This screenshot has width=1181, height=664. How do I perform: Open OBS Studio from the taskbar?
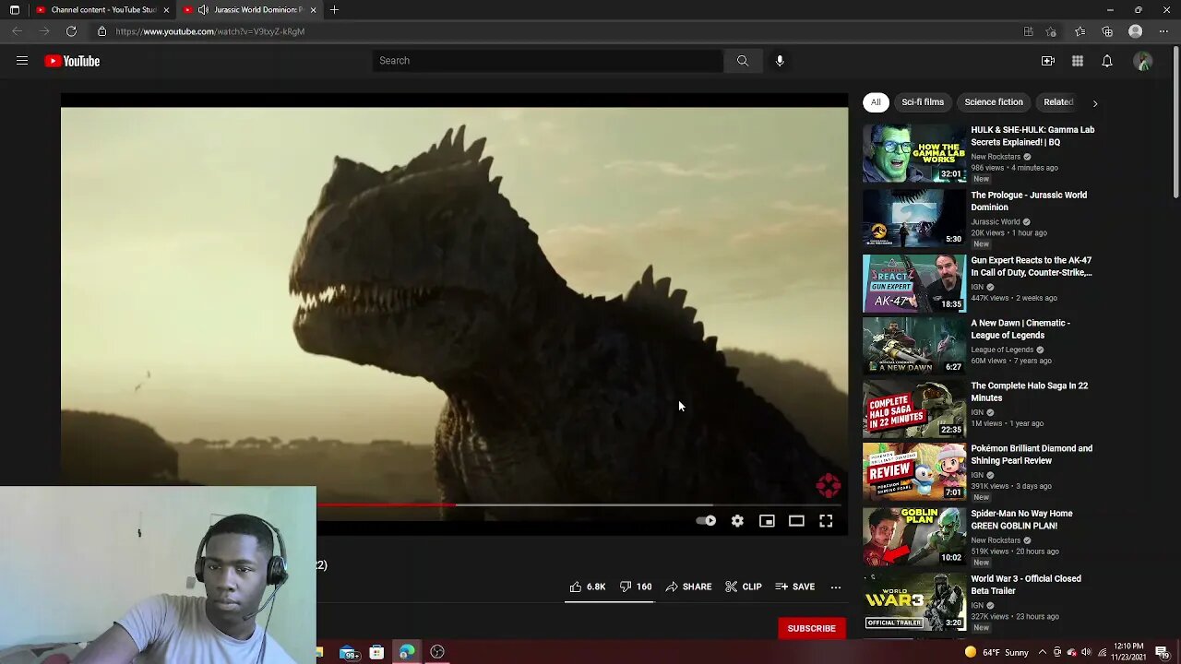click(x=437, y=653)
